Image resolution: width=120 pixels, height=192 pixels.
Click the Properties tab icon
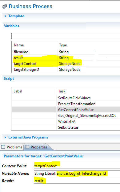(x=27, y=147)
